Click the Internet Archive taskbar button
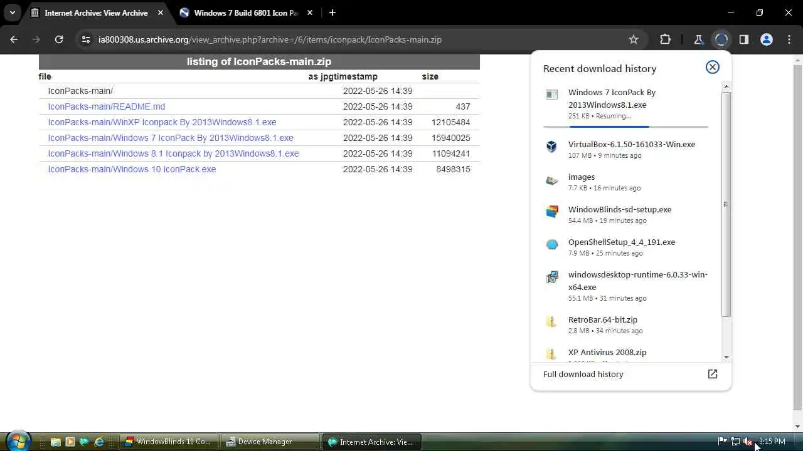The image size is (803, 451). [373, 442]
